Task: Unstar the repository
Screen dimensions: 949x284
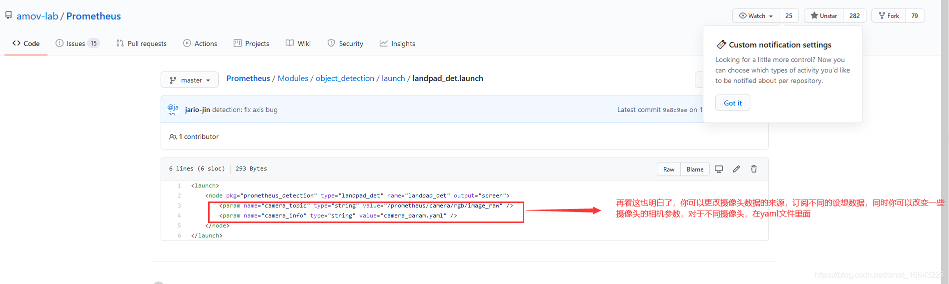Action: click(x=823, y=15)
